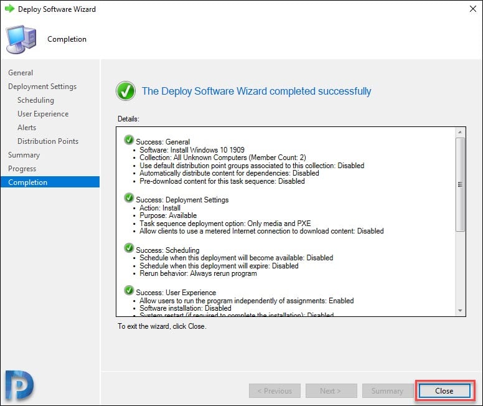Click the scroll down arrow of Details
483x406 pixels.
coord(460,311)
